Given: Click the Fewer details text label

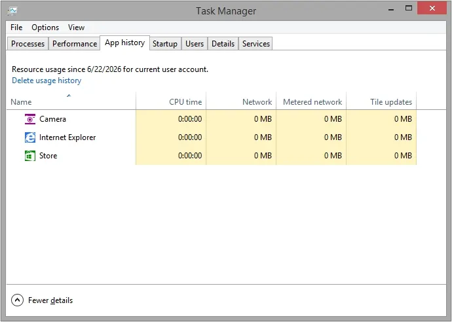Looking at the screenshot, I should pos(50,300).
